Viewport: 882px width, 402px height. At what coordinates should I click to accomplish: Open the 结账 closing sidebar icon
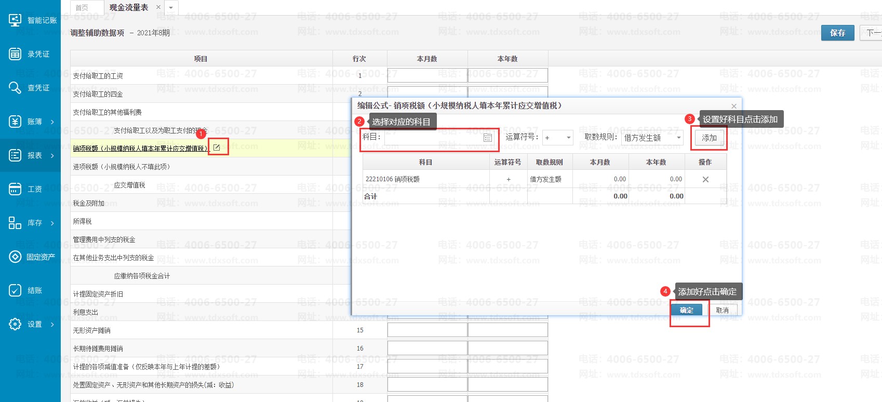coord(15,290)
